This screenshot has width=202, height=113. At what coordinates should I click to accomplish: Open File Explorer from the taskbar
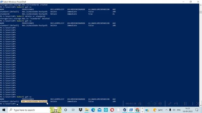[87, 110]
